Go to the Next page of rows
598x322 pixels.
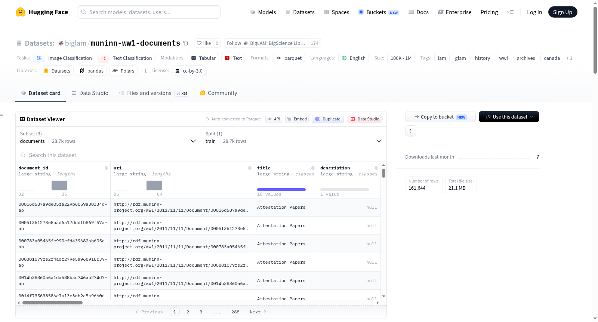pos(258,312)
